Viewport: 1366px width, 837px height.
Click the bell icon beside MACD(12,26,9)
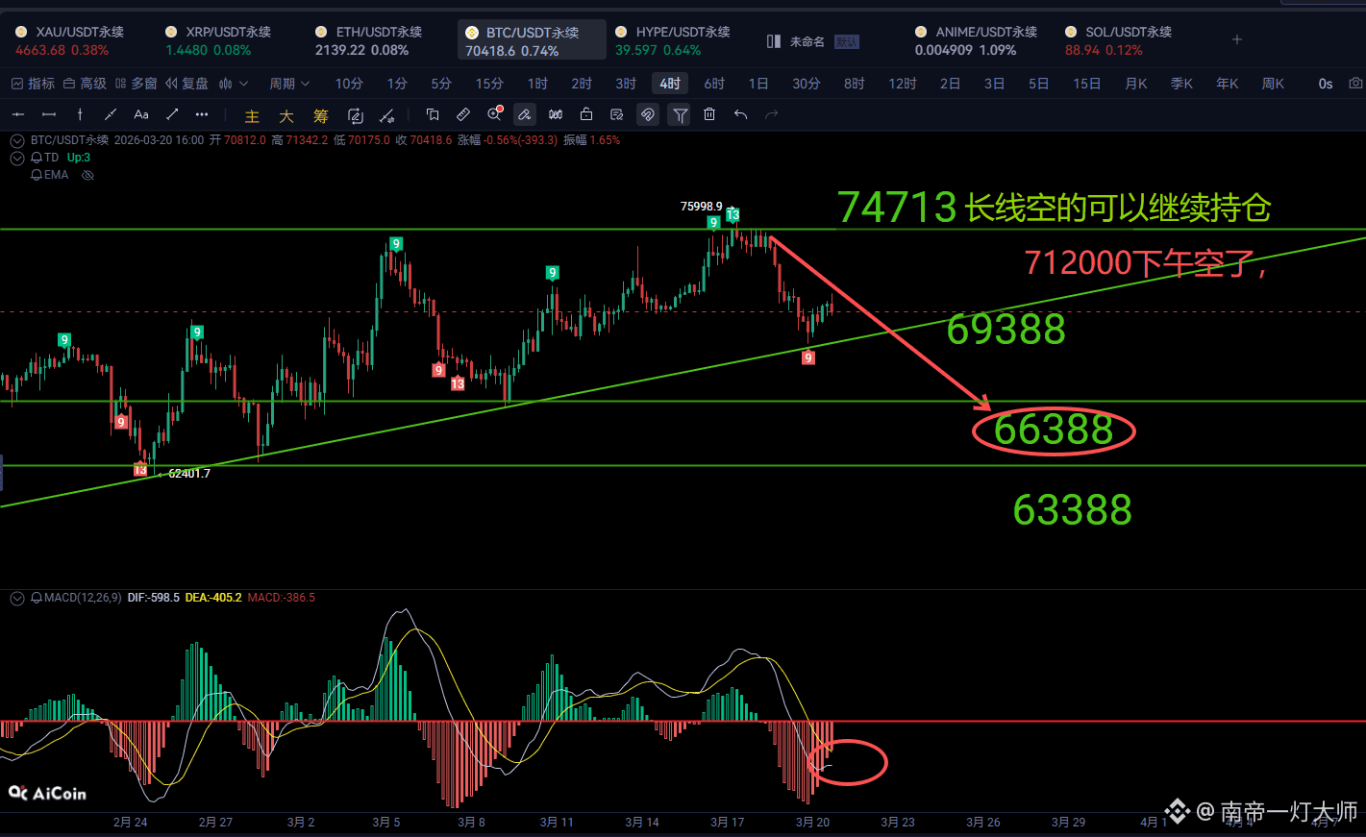click(x=37, y=598)
